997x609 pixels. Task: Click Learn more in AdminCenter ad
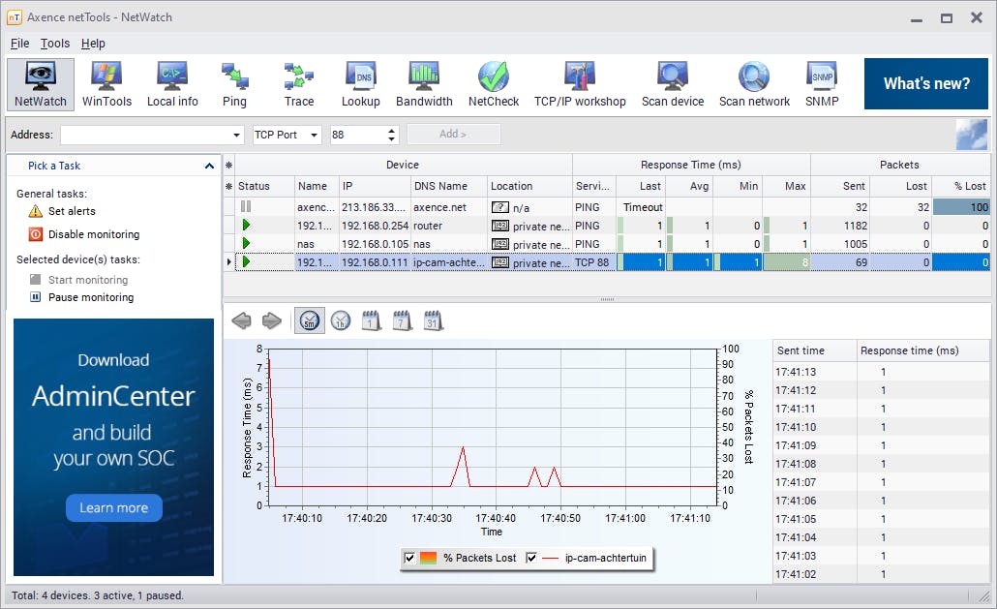[x=113, y=507]
